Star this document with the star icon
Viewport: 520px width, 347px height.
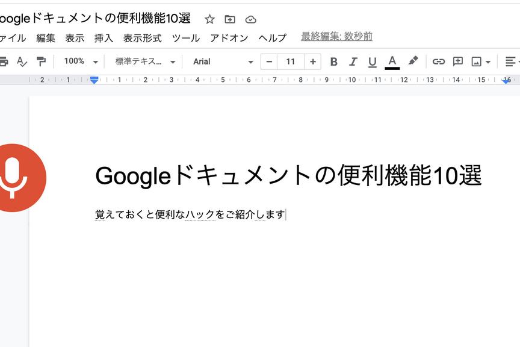[209, 19]
